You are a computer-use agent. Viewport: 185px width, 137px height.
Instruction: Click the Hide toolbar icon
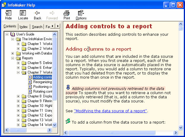coord(8,13)
